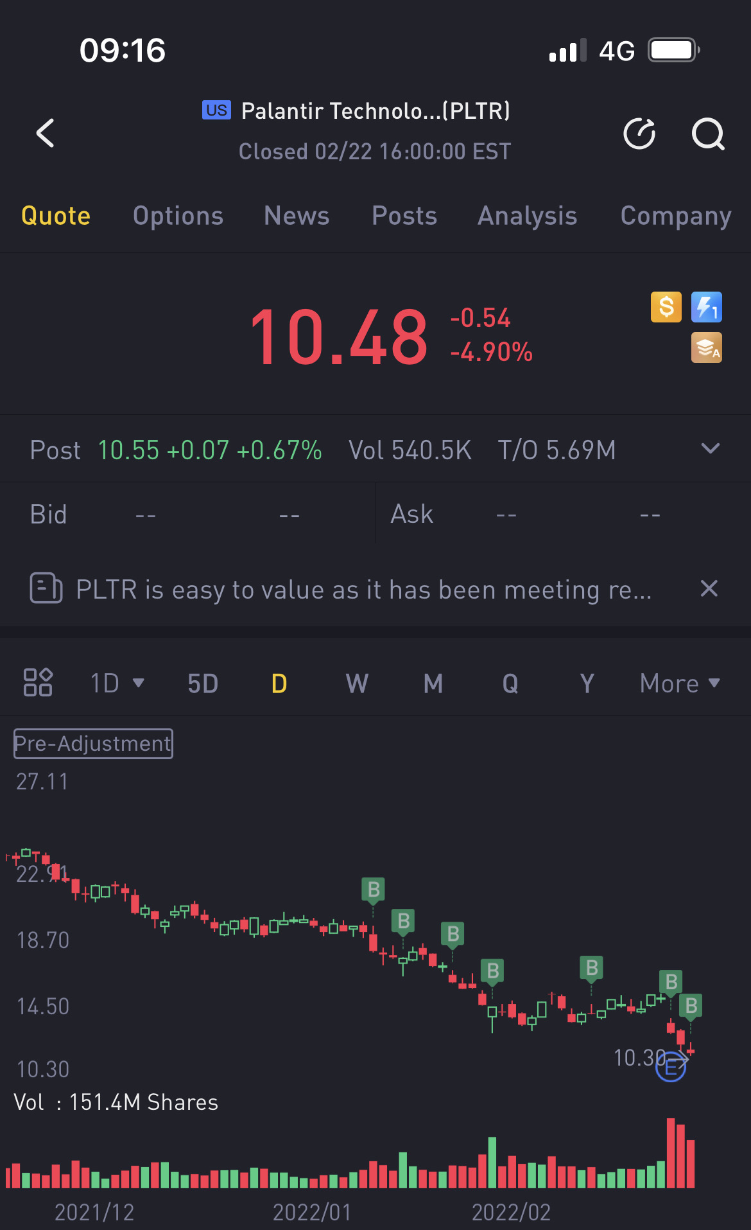Switch to the Analysis tab

coord(527,216)
